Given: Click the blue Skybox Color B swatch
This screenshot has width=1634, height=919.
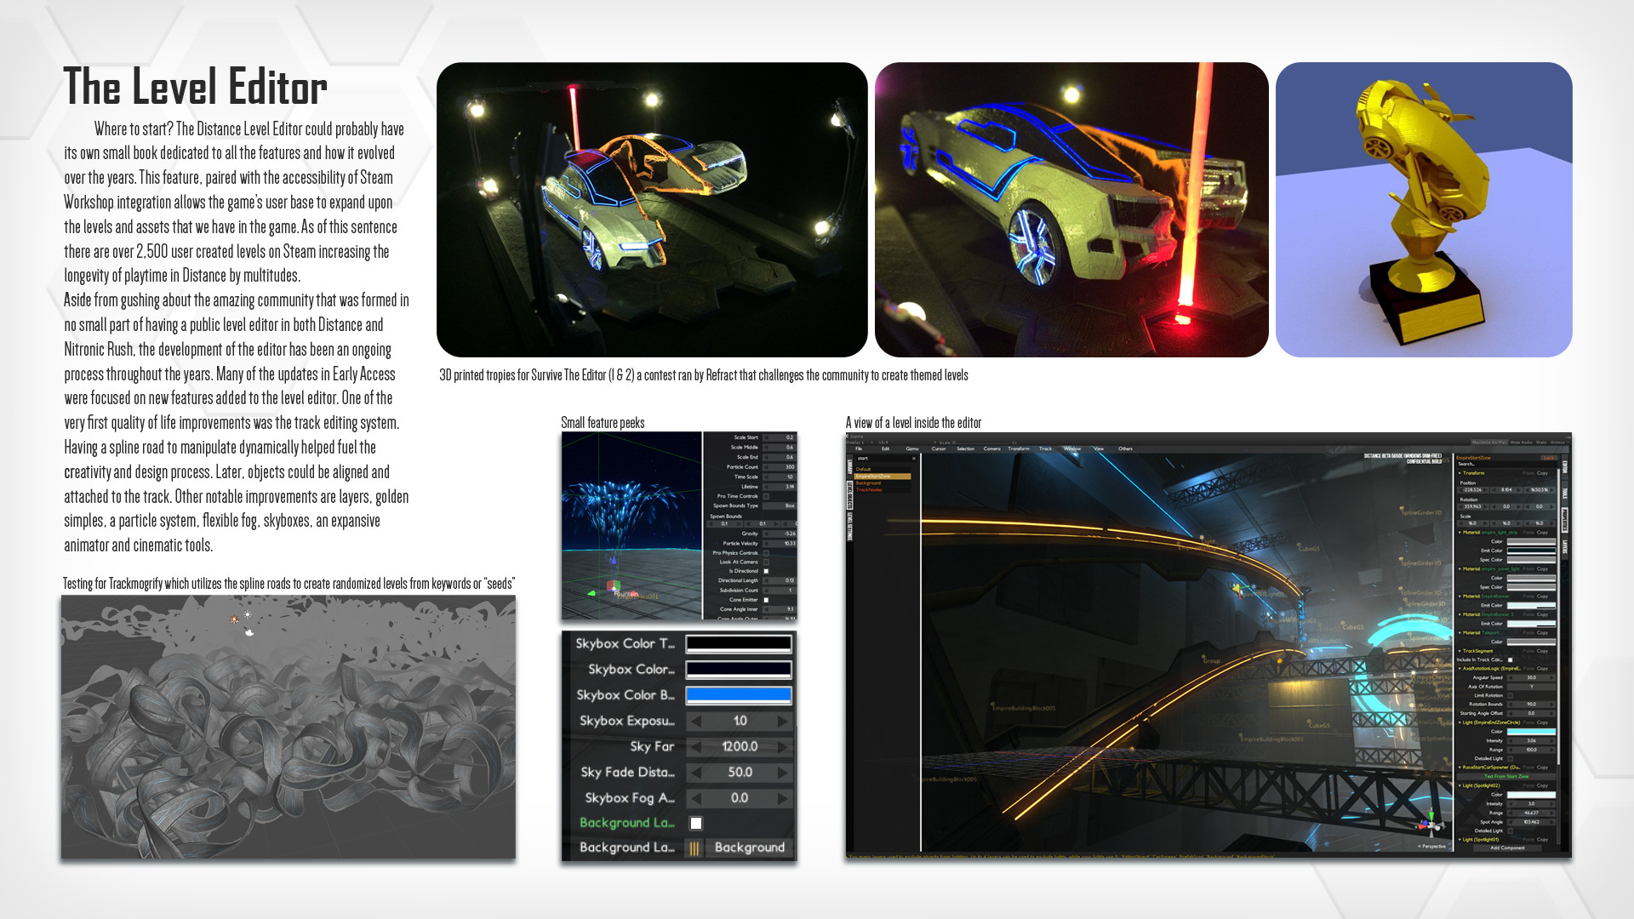Looking at the screenshot, I should 739,695.
